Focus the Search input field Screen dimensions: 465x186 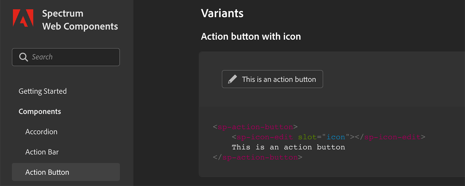tap(73, 57)
